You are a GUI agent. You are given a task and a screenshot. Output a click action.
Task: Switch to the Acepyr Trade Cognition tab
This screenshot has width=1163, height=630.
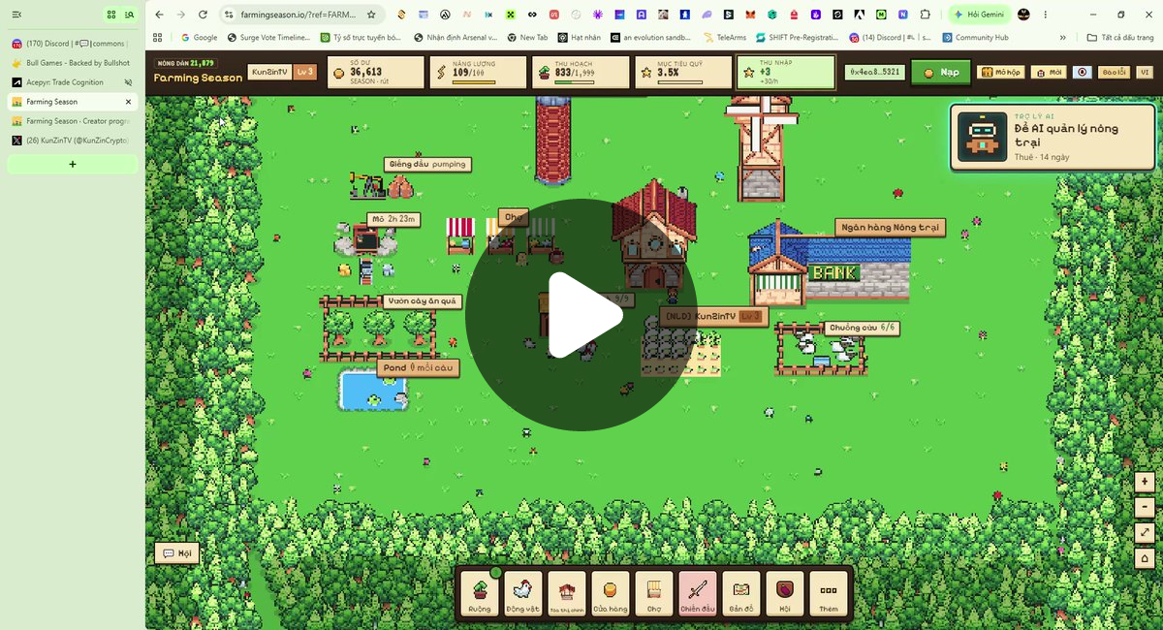tap(72, 82)
